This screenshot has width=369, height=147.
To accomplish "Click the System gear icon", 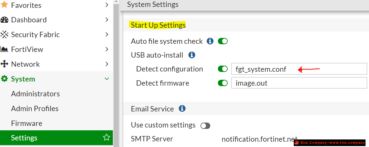I will tap(4, 79).
